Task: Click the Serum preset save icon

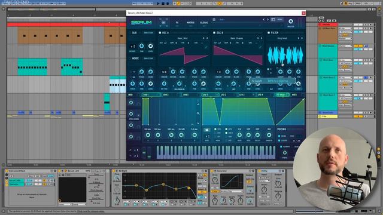Action: point(214,20)
